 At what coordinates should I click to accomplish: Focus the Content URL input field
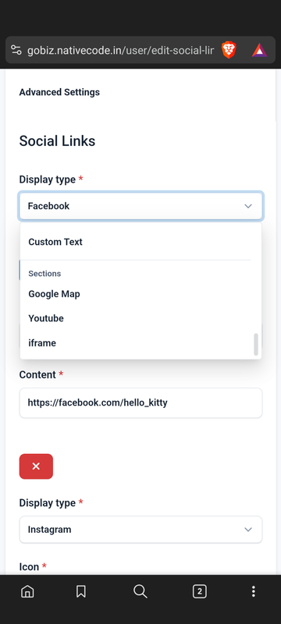tap(141, 402)
